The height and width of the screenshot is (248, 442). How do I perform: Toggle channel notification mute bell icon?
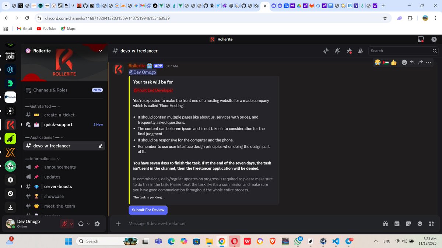click(x=337, y=51)
